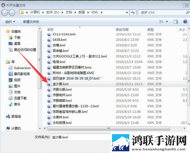Click 新建文件夹 button
Image resolution: width=190 pixels, height=153 pixels.
tap(31, 22)
